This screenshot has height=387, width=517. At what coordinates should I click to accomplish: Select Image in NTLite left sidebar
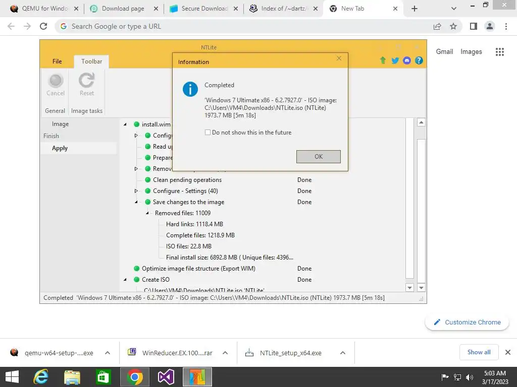pos(61,124)
